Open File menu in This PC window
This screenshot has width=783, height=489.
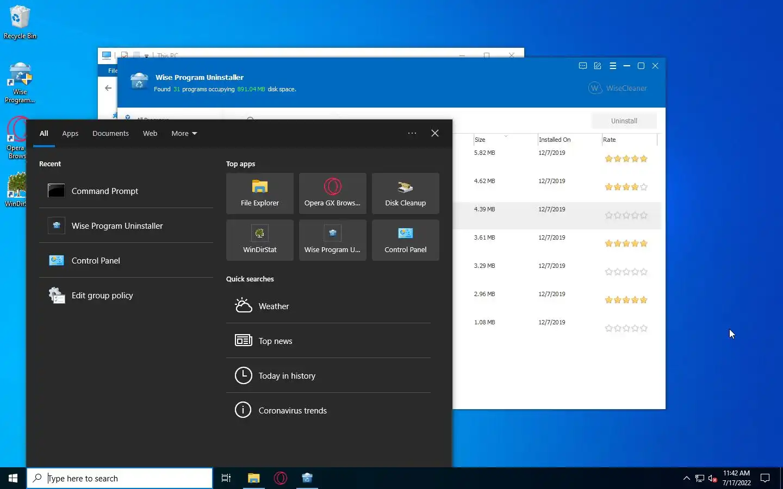pos(112,71)
